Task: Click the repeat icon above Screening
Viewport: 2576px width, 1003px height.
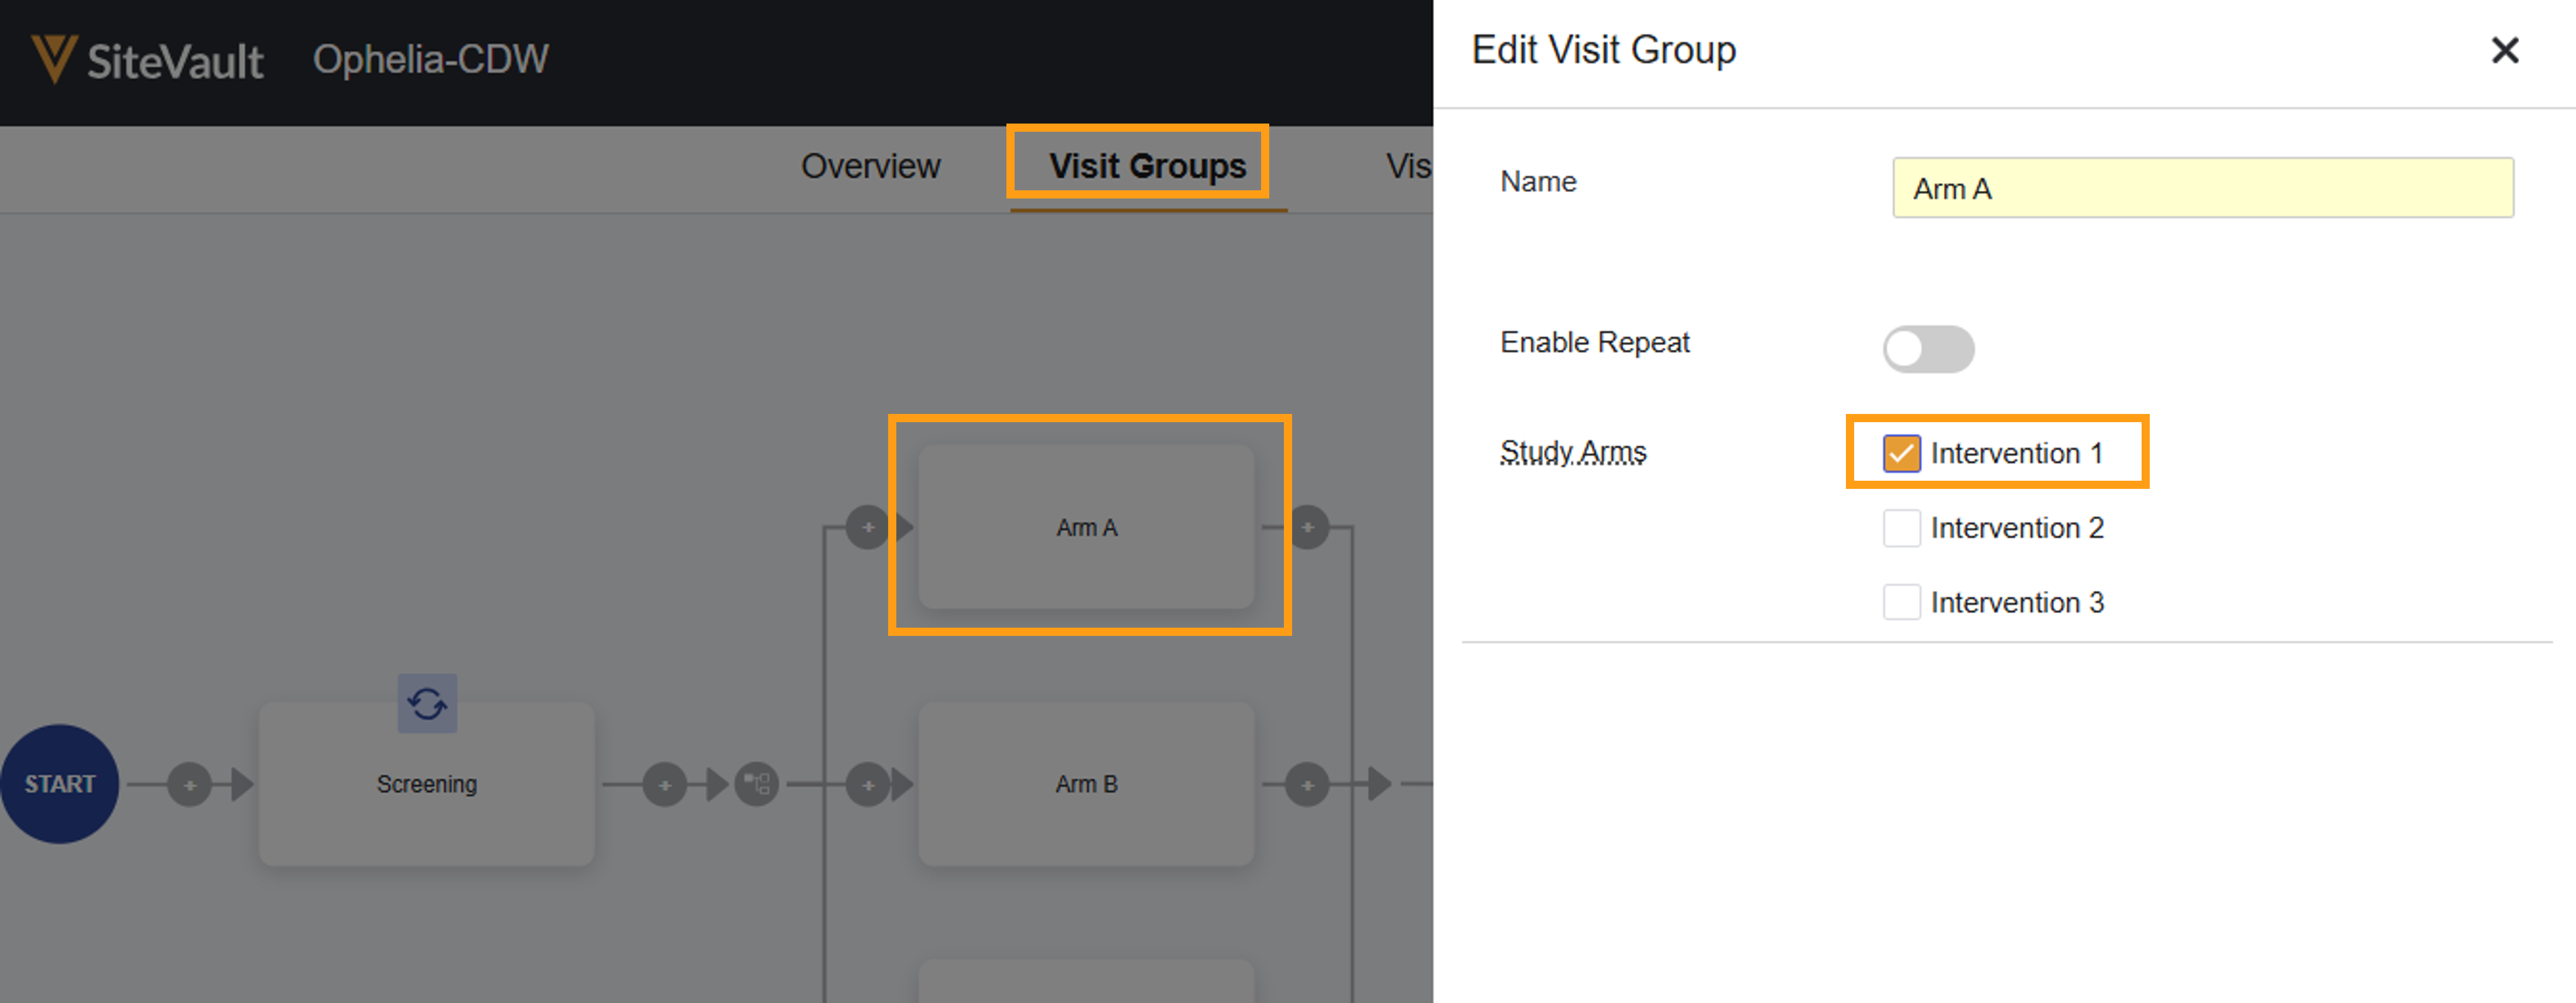Action: tap(427, 704)
